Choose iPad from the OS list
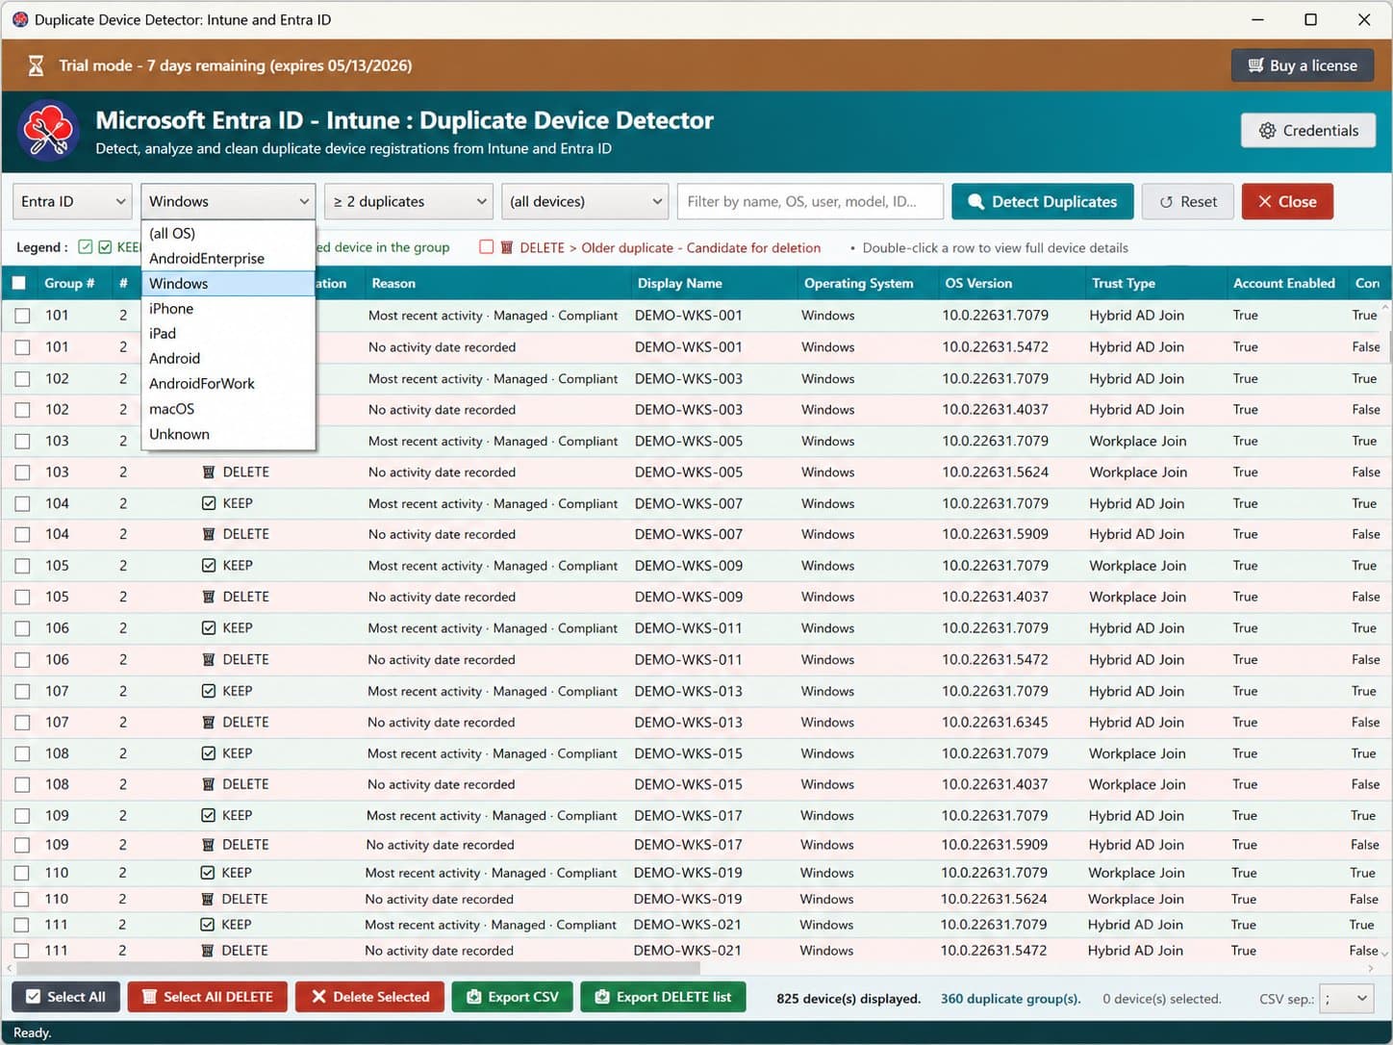Image resolution: width=1393 pixels, height=1045 pixels. tap(228, 333)
